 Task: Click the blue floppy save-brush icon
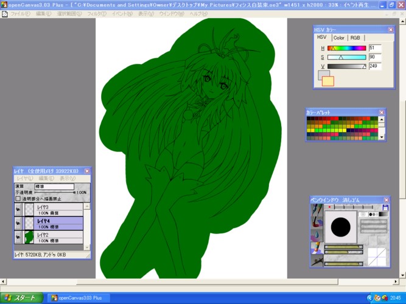click(385, 207)
